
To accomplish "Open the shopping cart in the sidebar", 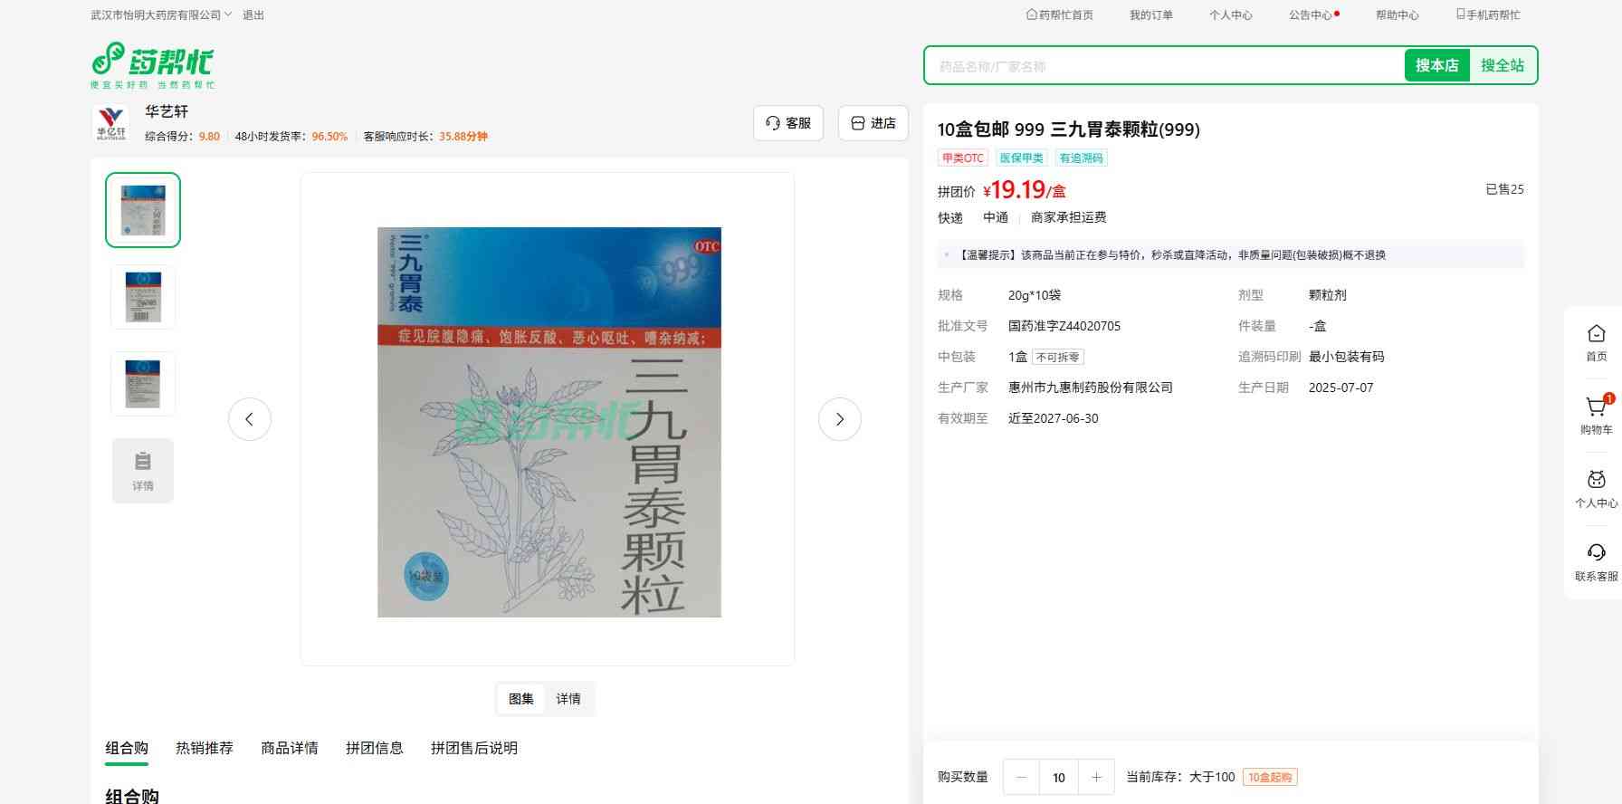I will pos(1596,413).
